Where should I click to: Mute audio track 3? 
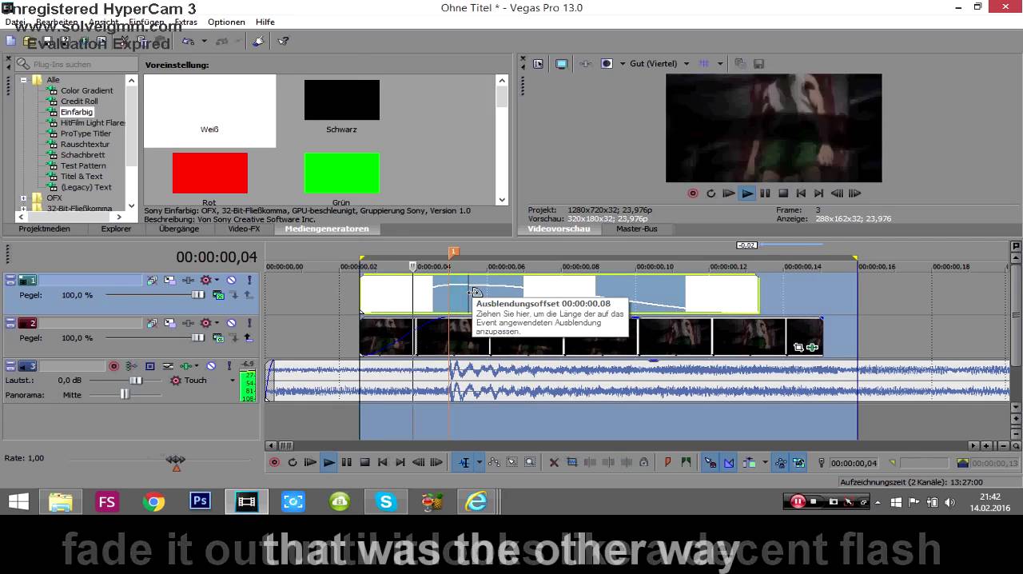(x=211, y=366)
